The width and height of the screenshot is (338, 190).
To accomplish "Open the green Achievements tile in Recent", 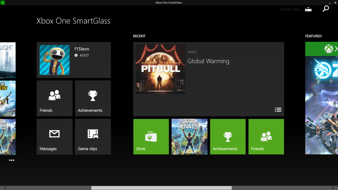I will pyautogui.click(x=228, y=137).
